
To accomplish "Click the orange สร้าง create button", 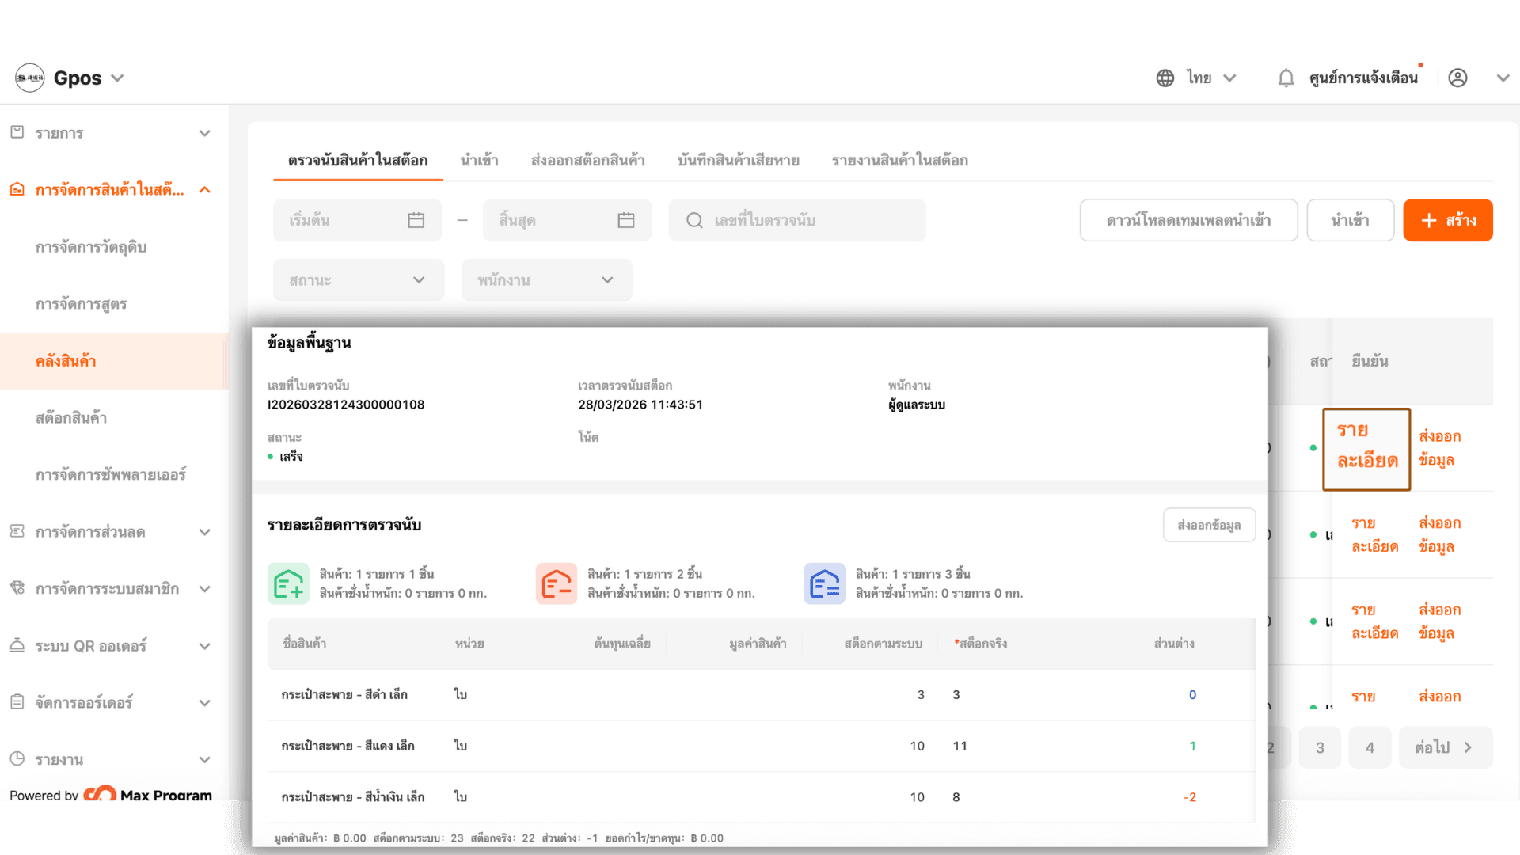I will 1447,220.
